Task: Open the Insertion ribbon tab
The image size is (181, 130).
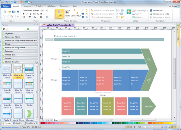Action: (x=27, y=6)
